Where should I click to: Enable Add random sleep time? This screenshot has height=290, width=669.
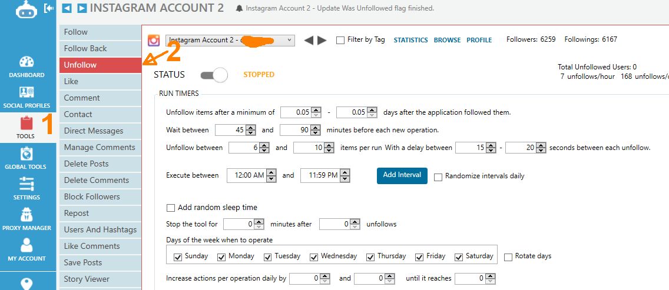(x=171, y=208)
